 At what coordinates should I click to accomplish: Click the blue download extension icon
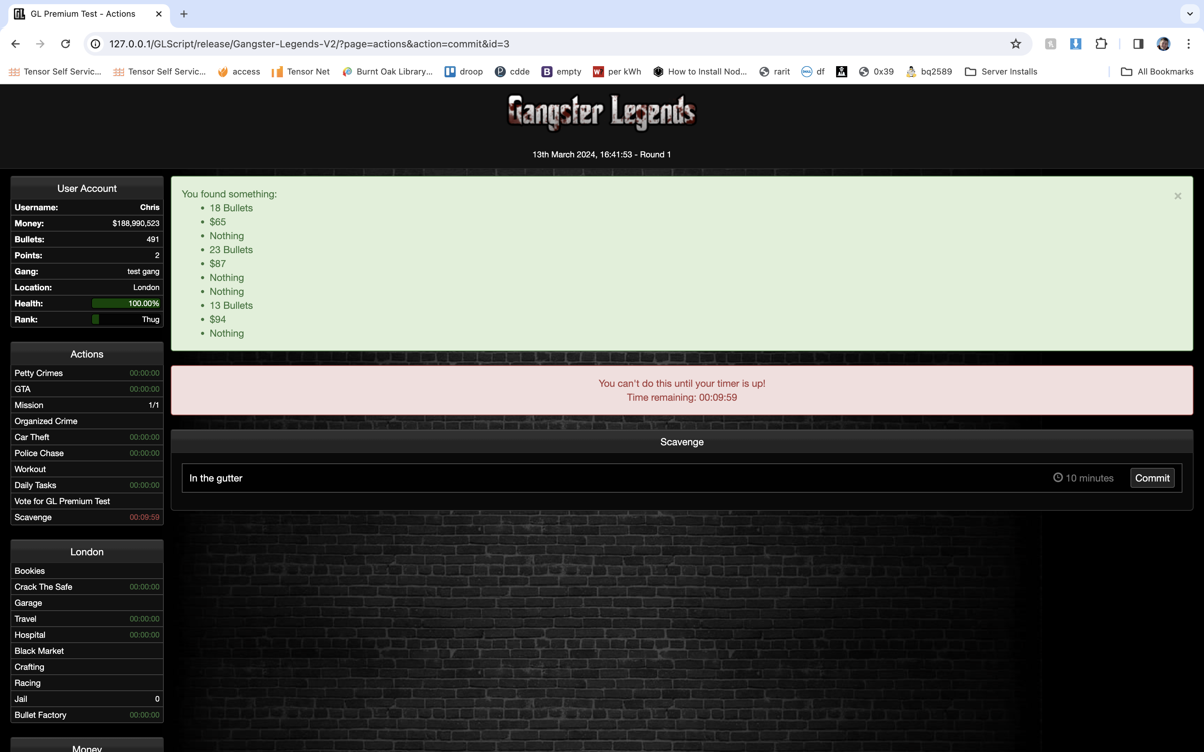tap(1075, 44)
